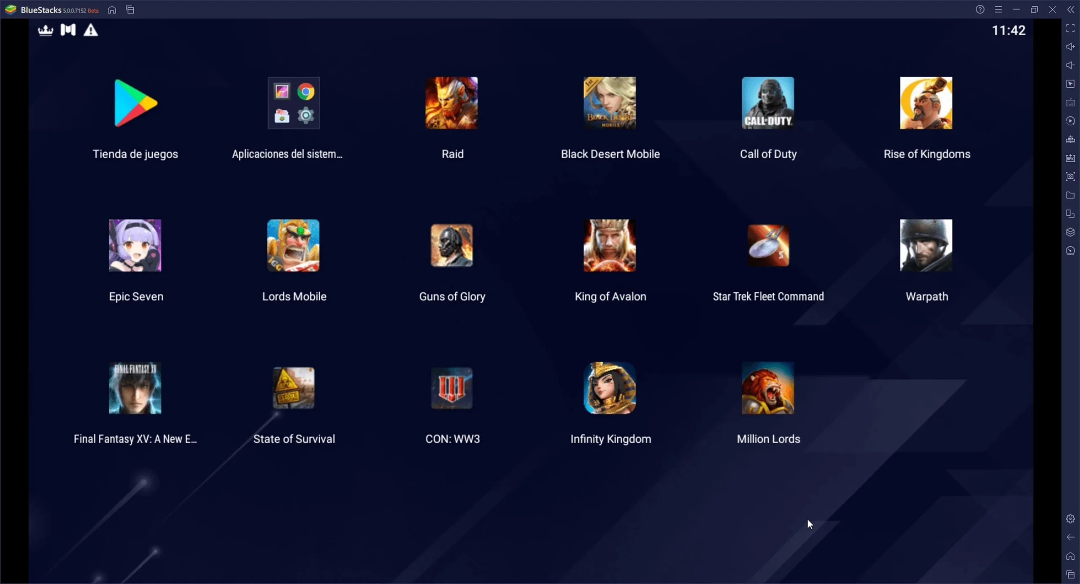
Task: Open recent apps icon in the title bar
Action: tap(130, 10)
